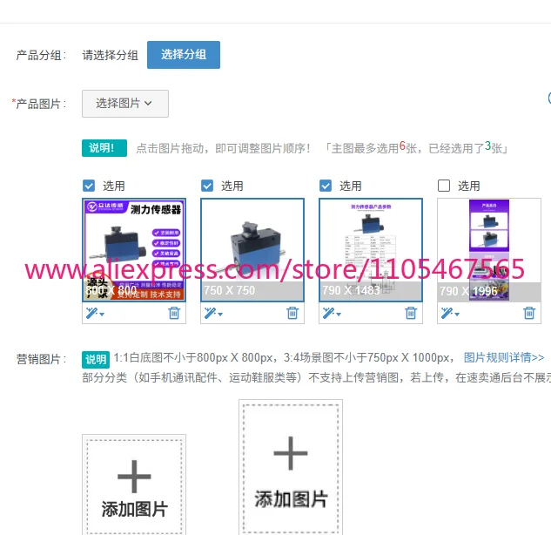
Task: Open magic wand edit menu for 790 X 1483 image
Action: coord(332,313)
